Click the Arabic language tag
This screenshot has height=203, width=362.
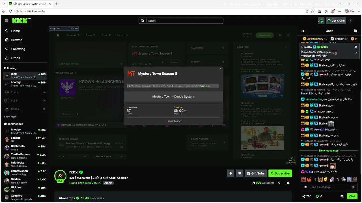coord(108,183)
